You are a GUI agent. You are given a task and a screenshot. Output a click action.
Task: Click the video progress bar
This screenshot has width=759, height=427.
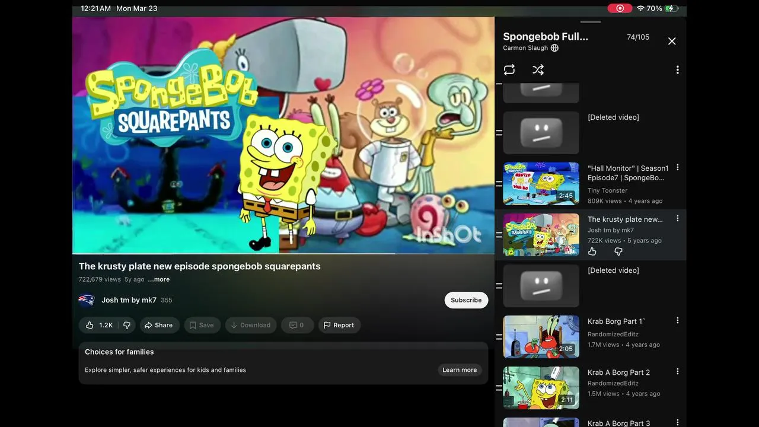click(x=283, y=254)
